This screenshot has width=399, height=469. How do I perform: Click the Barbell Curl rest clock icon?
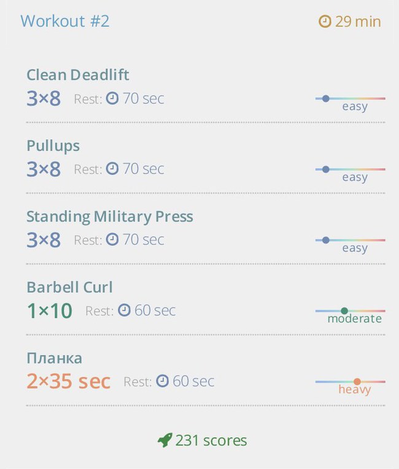(124, 310)
